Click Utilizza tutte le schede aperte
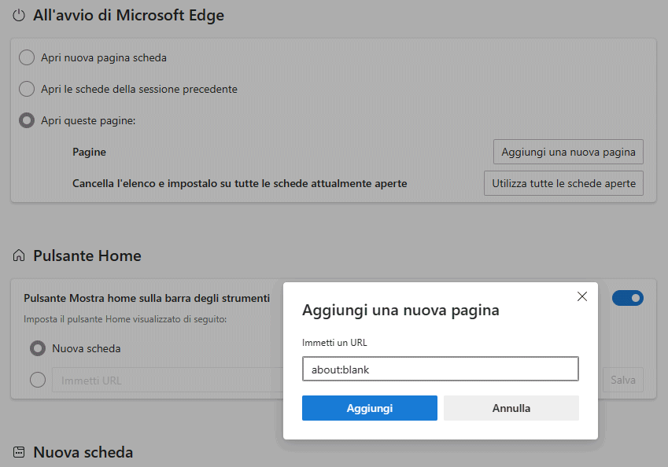The image size is (668, 467). click(563, 183)
